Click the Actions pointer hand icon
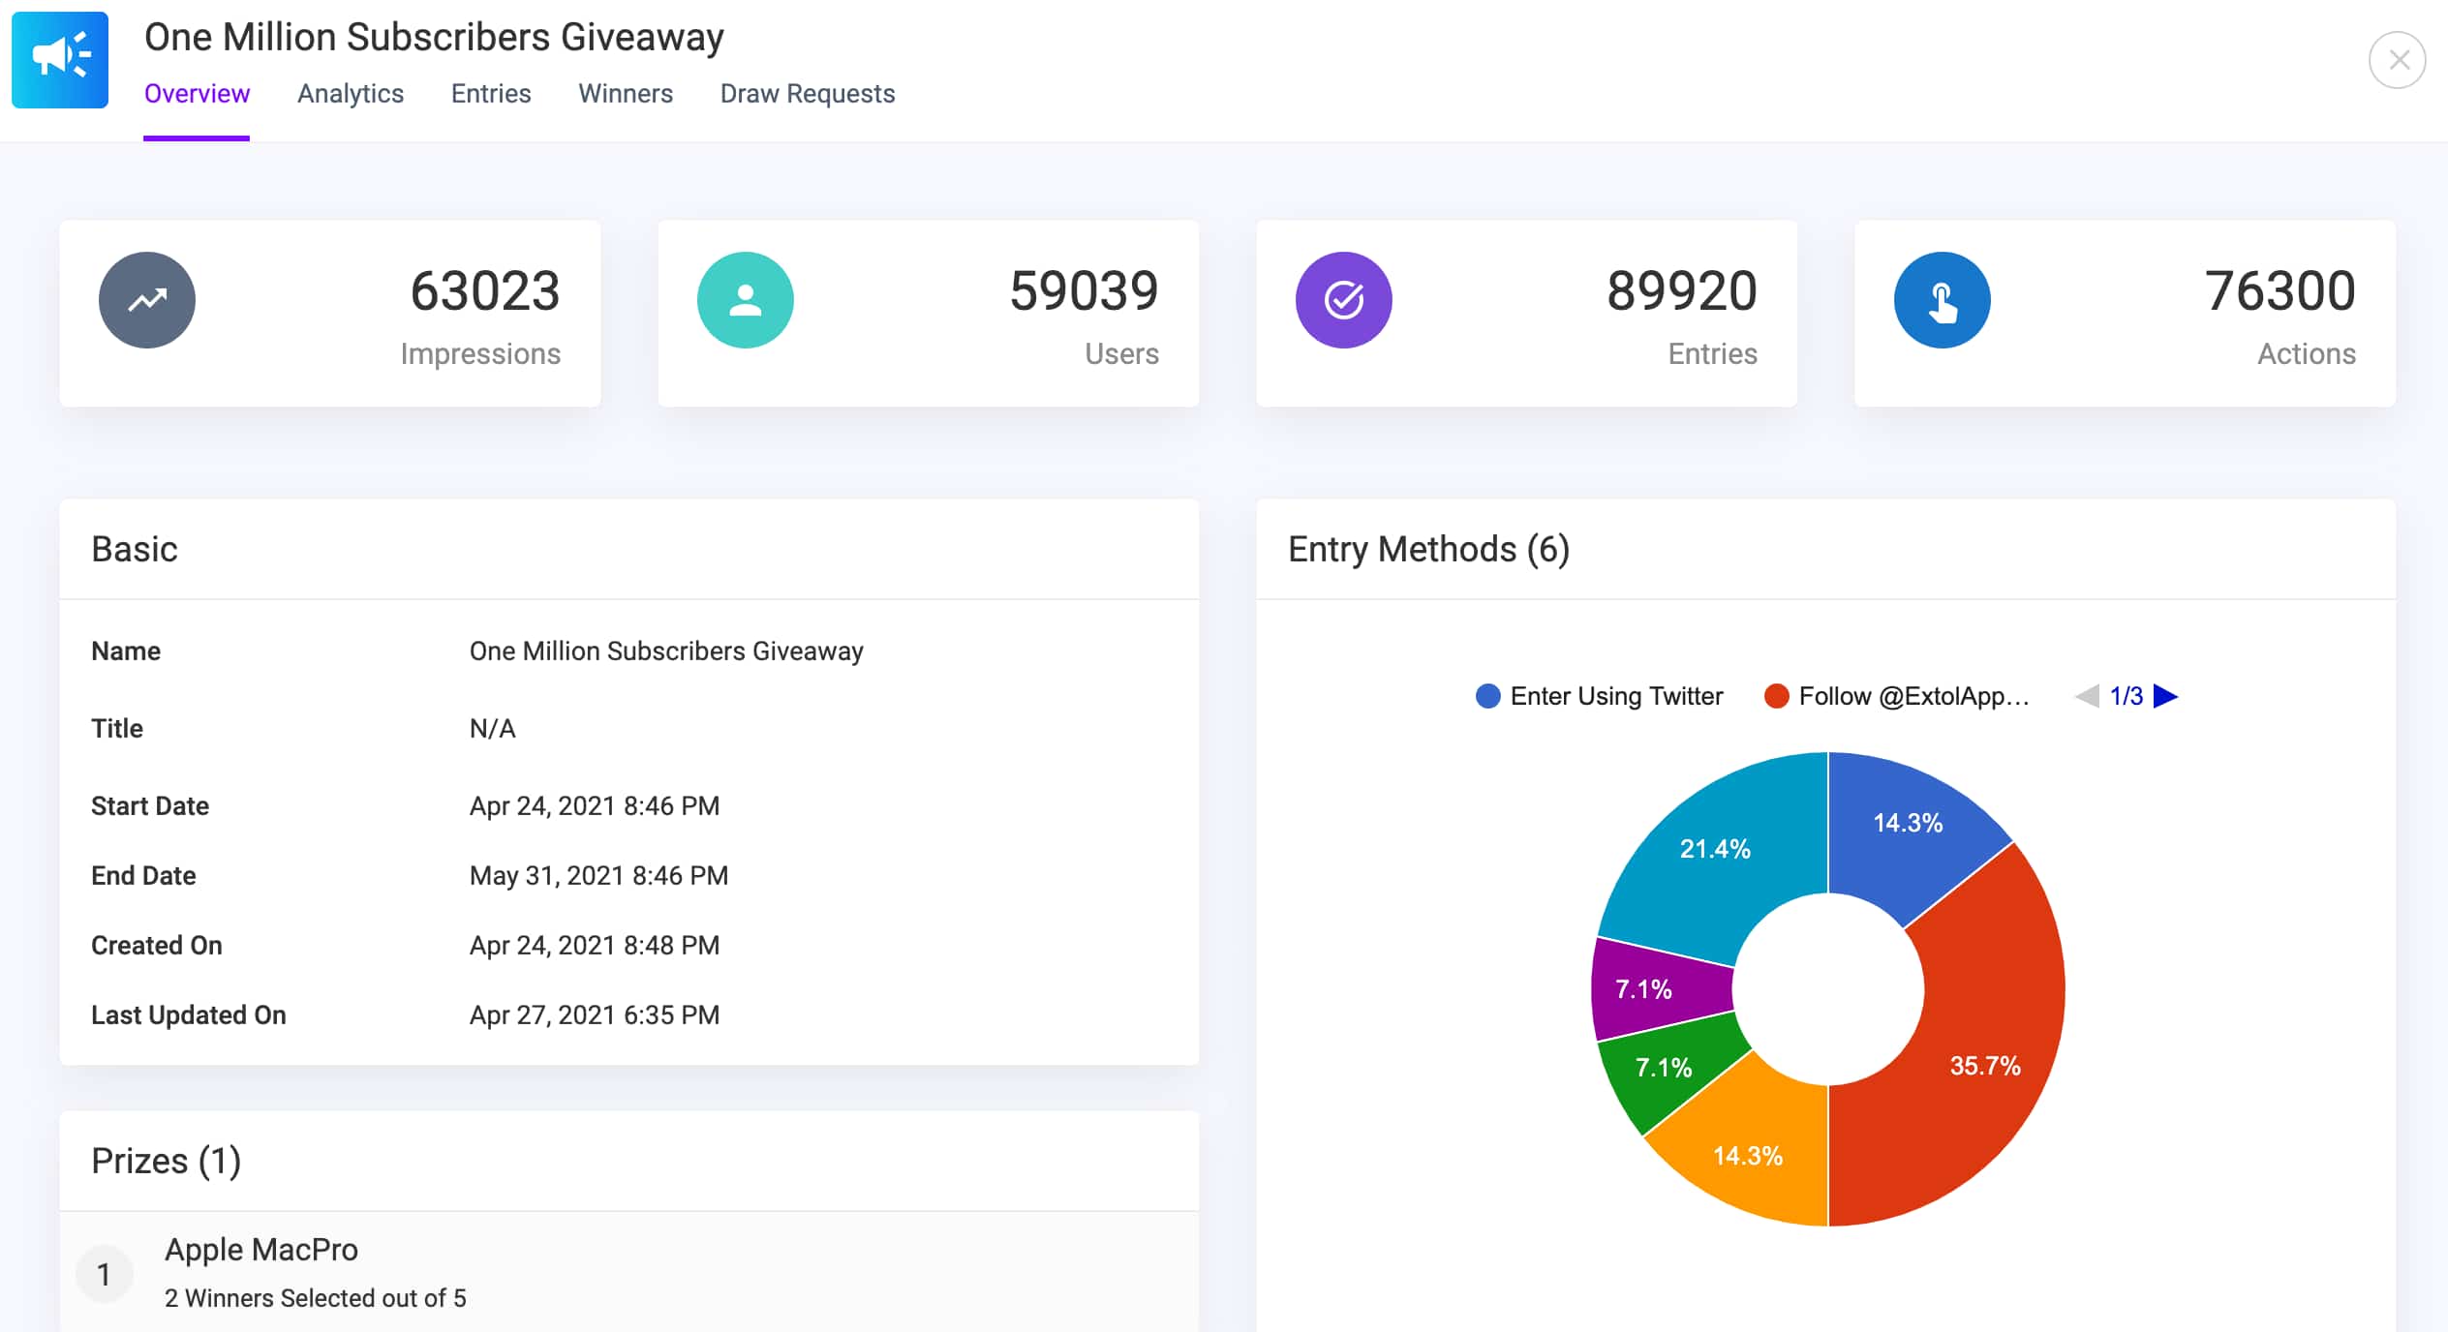Screen dimensions: 2448x1332 pos(1943,300)
